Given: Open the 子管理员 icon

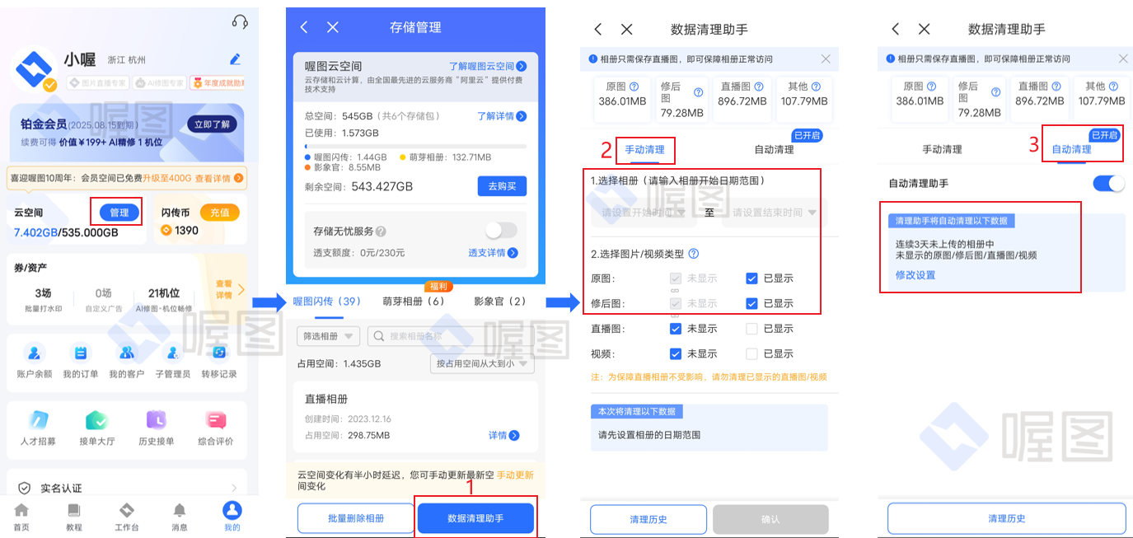Looking at the screenshot, I should 173,353.
